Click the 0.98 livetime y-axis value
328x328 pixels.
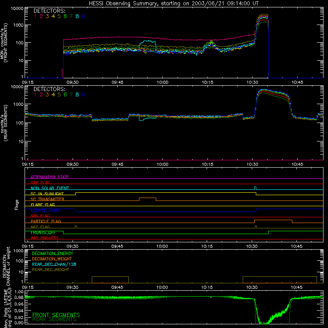pyautogui.click(x=19, y=297)
